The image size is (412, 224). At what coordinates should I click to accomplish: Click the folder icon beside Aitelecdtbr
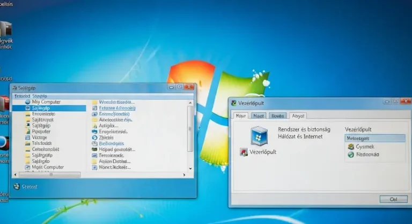94,120
